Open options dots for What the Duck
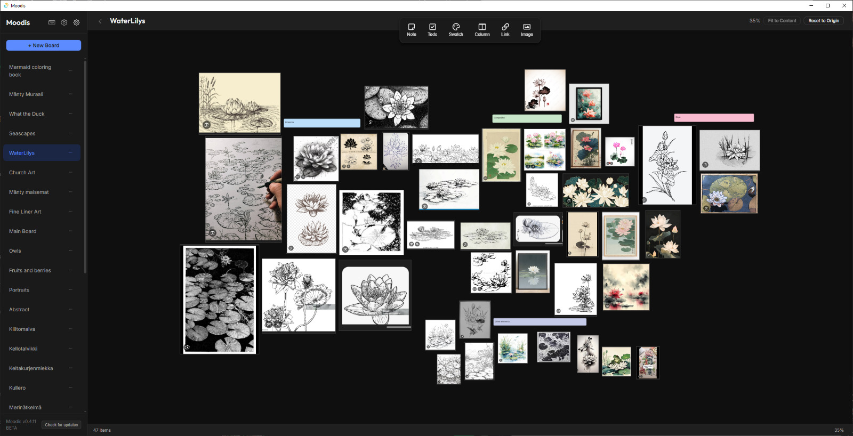853x436 pixels. click(x=70, y=114)
